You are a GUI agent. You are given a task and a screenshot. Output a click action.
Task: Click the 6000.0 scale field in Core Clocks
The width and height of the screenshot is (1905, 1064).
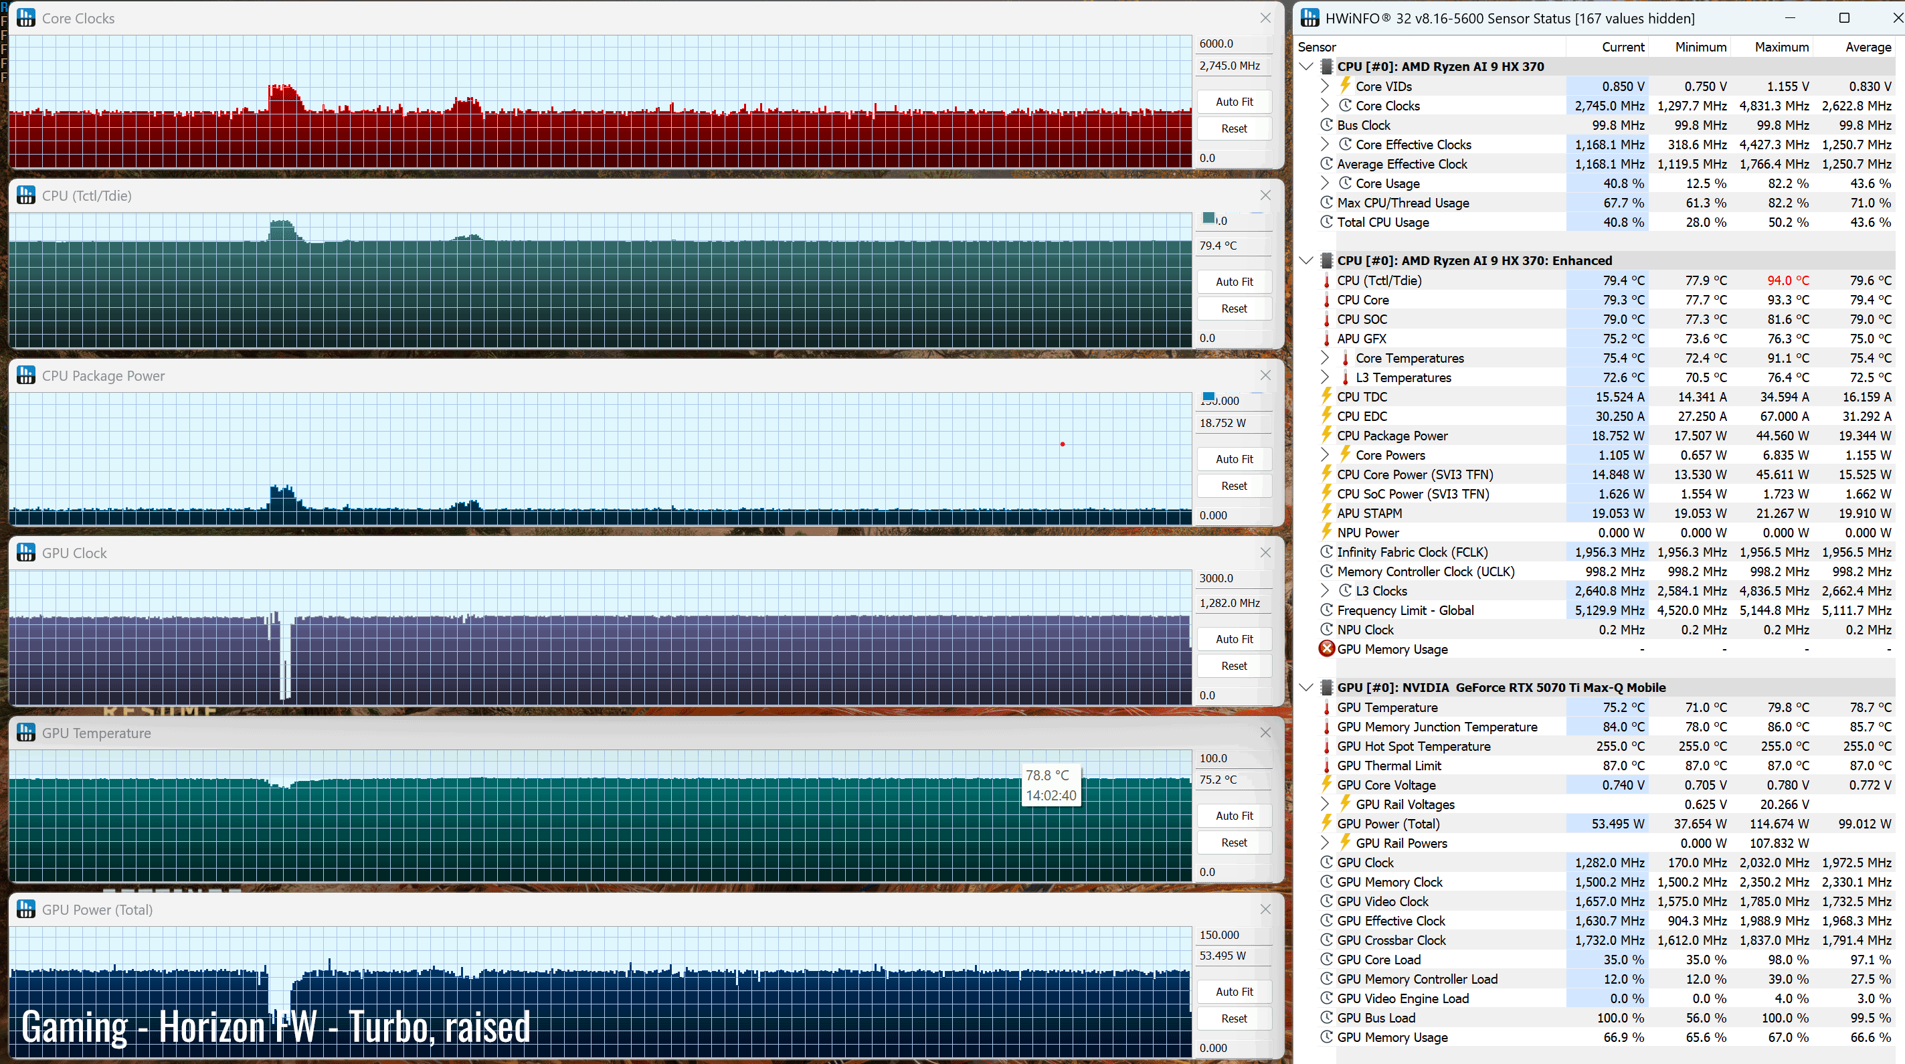[x=1233, y=43]
